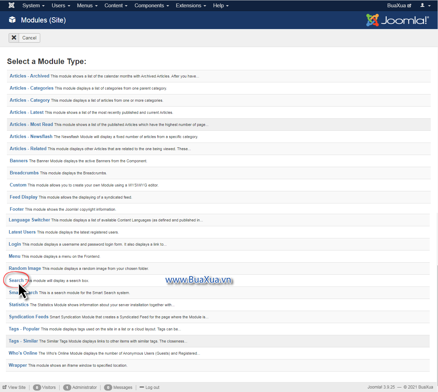The image size is (438, 392).
Task: Choose the Banners module type
Action: point(19,161)
